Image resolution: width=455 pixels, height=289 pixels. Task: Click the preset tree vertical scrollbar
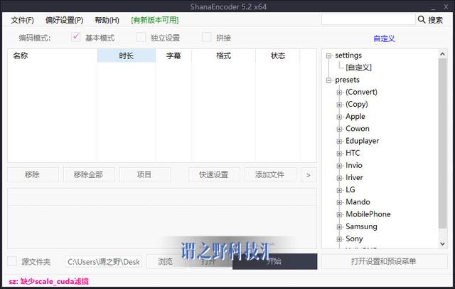pyautogui.click(x=442, y=142)
